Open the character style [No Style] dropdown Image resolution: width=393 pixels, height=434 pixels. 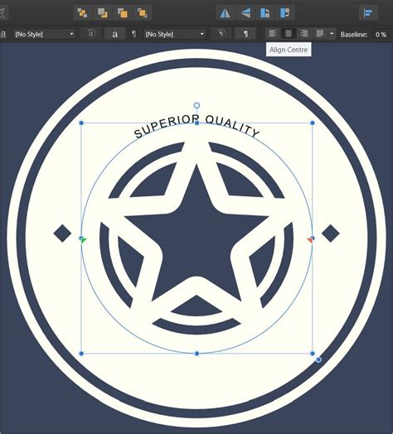[x=44, y=34]
